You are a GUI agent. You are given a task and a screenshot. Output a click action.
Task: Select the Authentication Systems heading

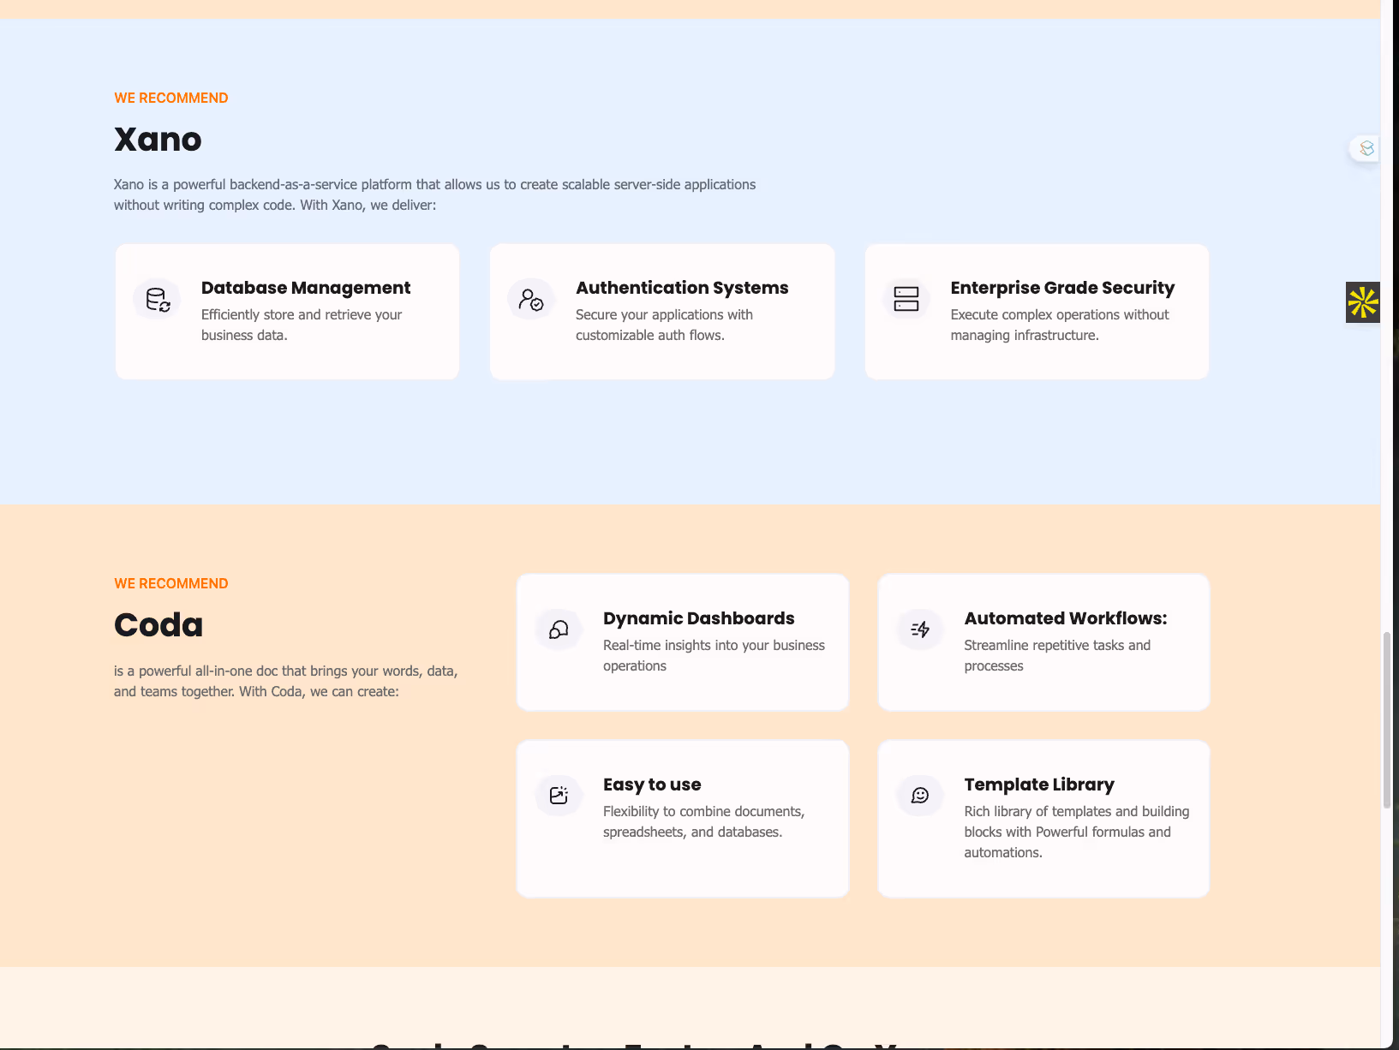tap(682, 288)
